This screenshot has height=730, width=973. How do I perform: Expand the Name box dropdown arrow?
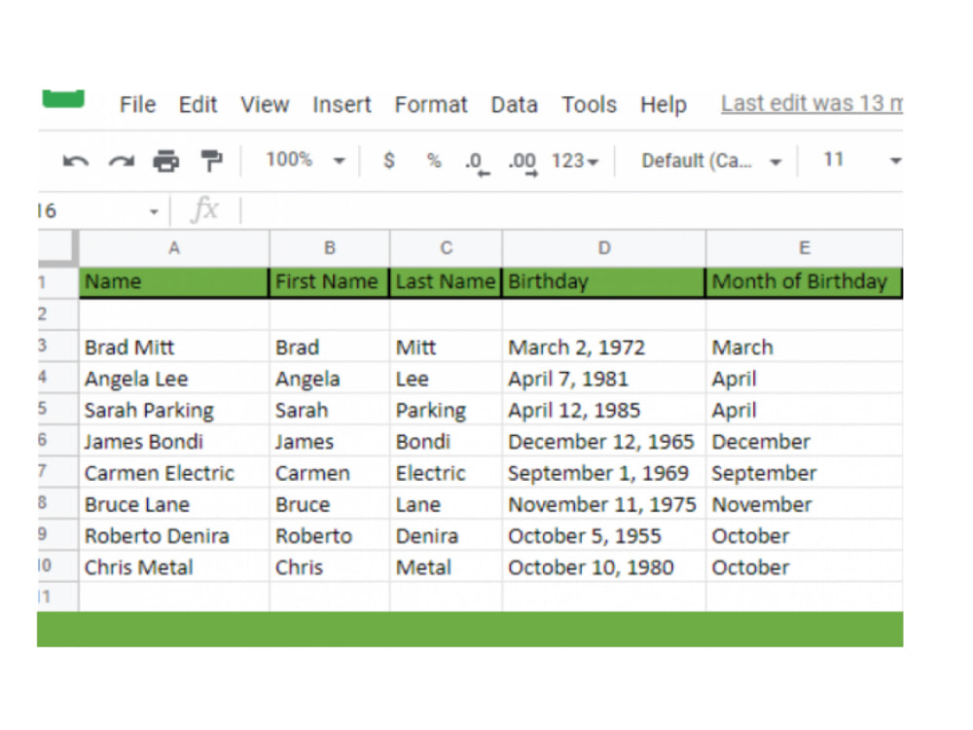154,212
